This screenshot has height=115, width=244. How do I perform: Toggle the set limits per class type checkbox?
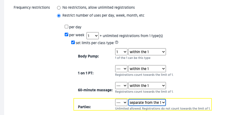[x=73, y=43]
